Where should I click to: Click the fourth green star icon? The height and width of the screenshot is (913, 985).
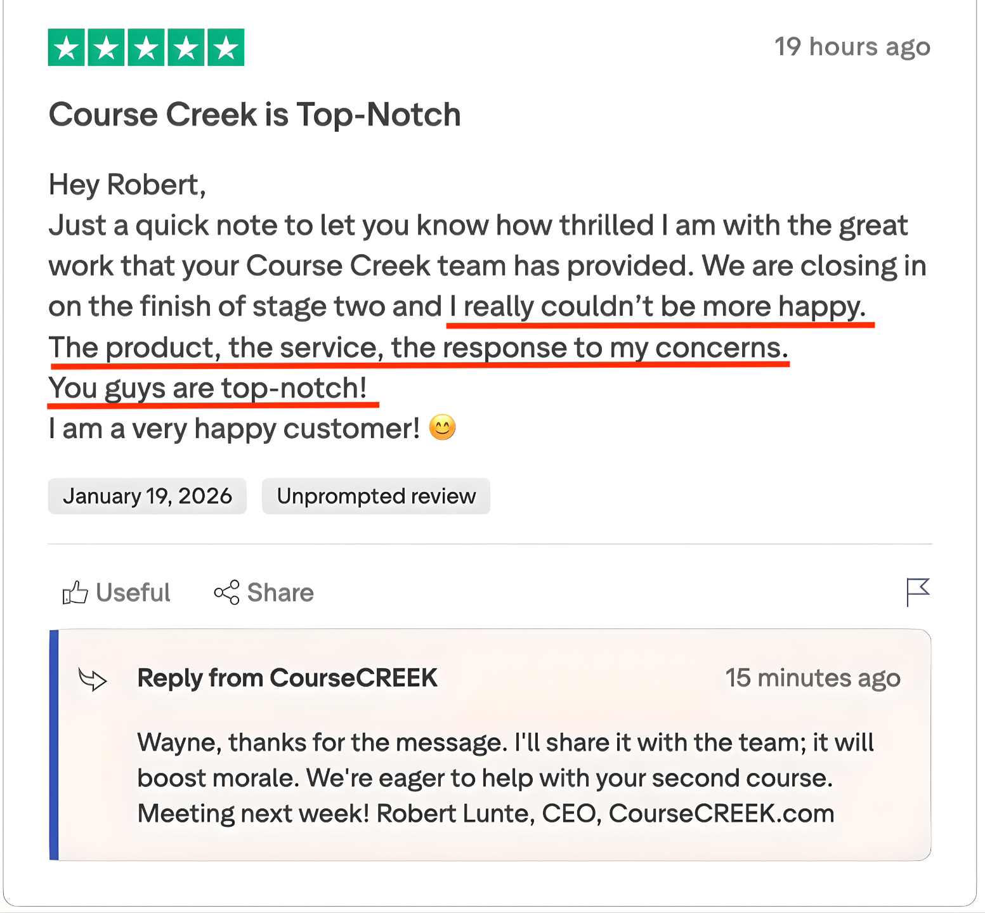(186, 47)
